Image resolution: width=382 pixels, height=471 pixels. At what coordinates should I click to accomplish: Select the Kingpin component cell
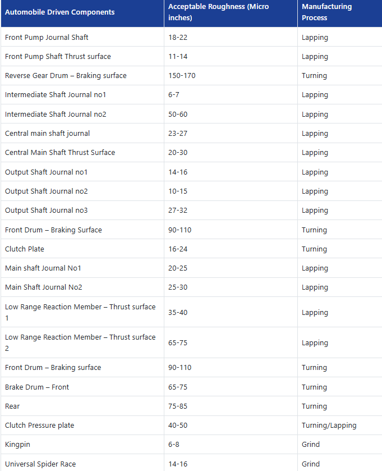18,445
